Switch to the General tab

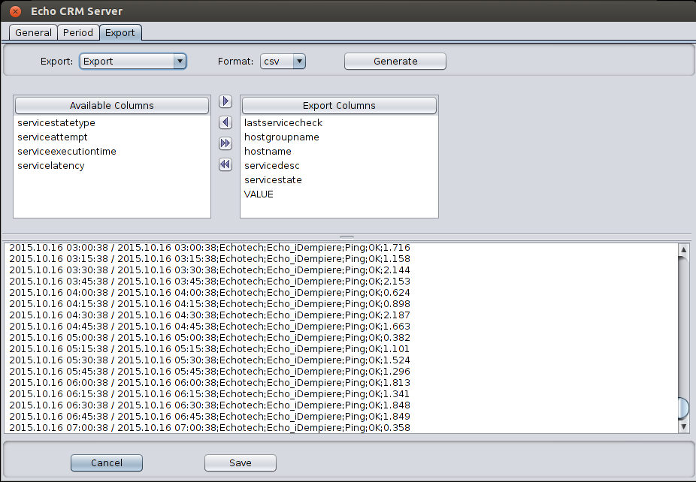coord(33,32)
